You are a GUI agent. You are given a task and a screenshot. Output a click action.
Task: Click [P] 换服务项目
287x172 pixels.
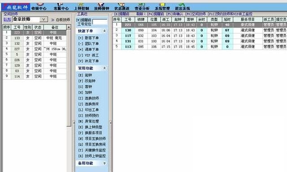pyautogui.click(x=90, y=133)
